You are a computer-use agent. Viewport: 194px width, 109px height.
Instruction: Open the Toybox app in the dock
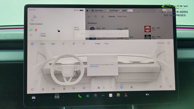[x=118, y=95]
